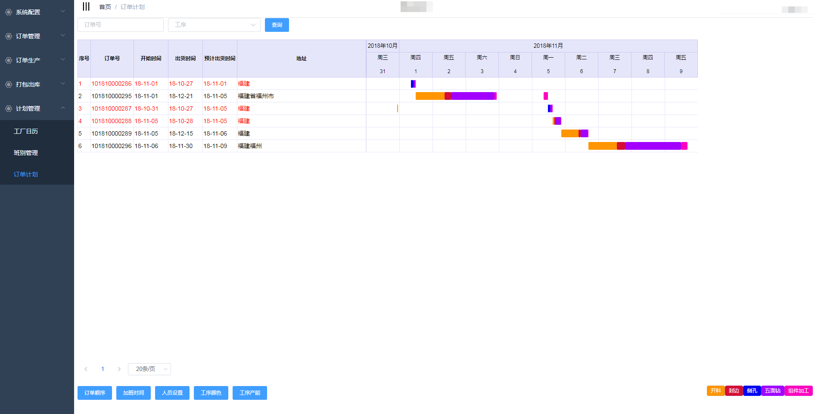Click the orange 开料 legend swatch
The height and width of the screenshot is (414, 815).
tap(715, 391)
